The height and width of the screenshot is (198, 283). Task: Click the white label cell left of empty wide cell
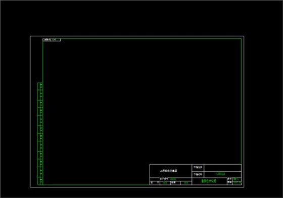(198, 168)
